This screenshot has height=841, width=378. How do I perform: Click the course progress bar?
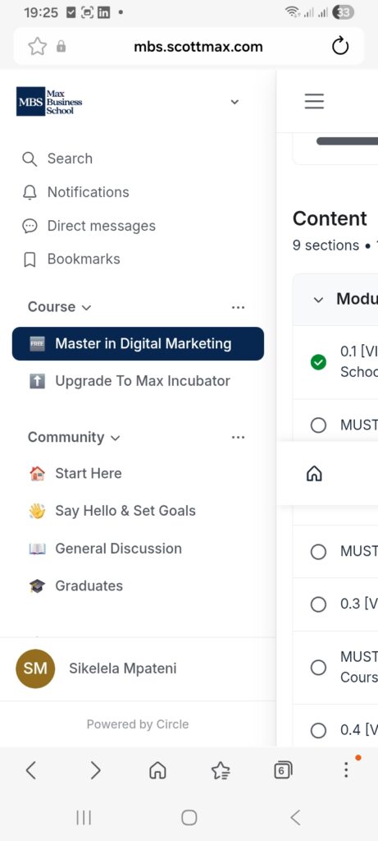tap(347, 141)
